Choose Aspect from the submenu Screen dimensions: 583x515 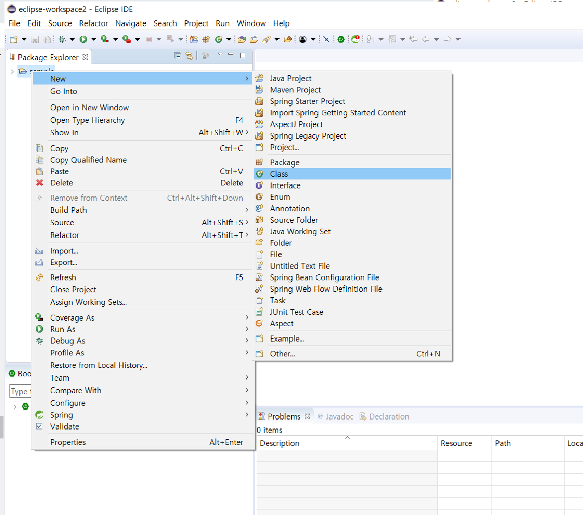(352, 324)
